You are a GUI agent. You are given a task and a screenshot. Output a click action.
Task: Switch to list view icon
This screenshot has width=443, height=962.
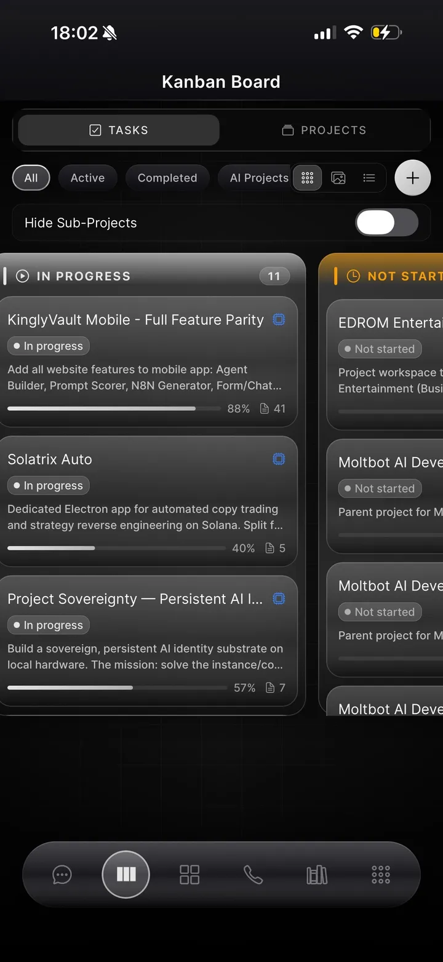[369, 178]
